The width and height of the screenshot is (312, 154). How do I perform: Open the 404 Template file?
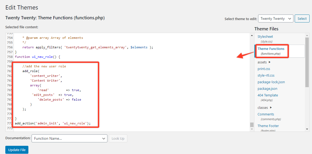pos(268,95)
